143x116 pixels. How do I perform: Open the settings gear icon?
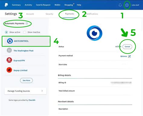(x=127, y=5)
